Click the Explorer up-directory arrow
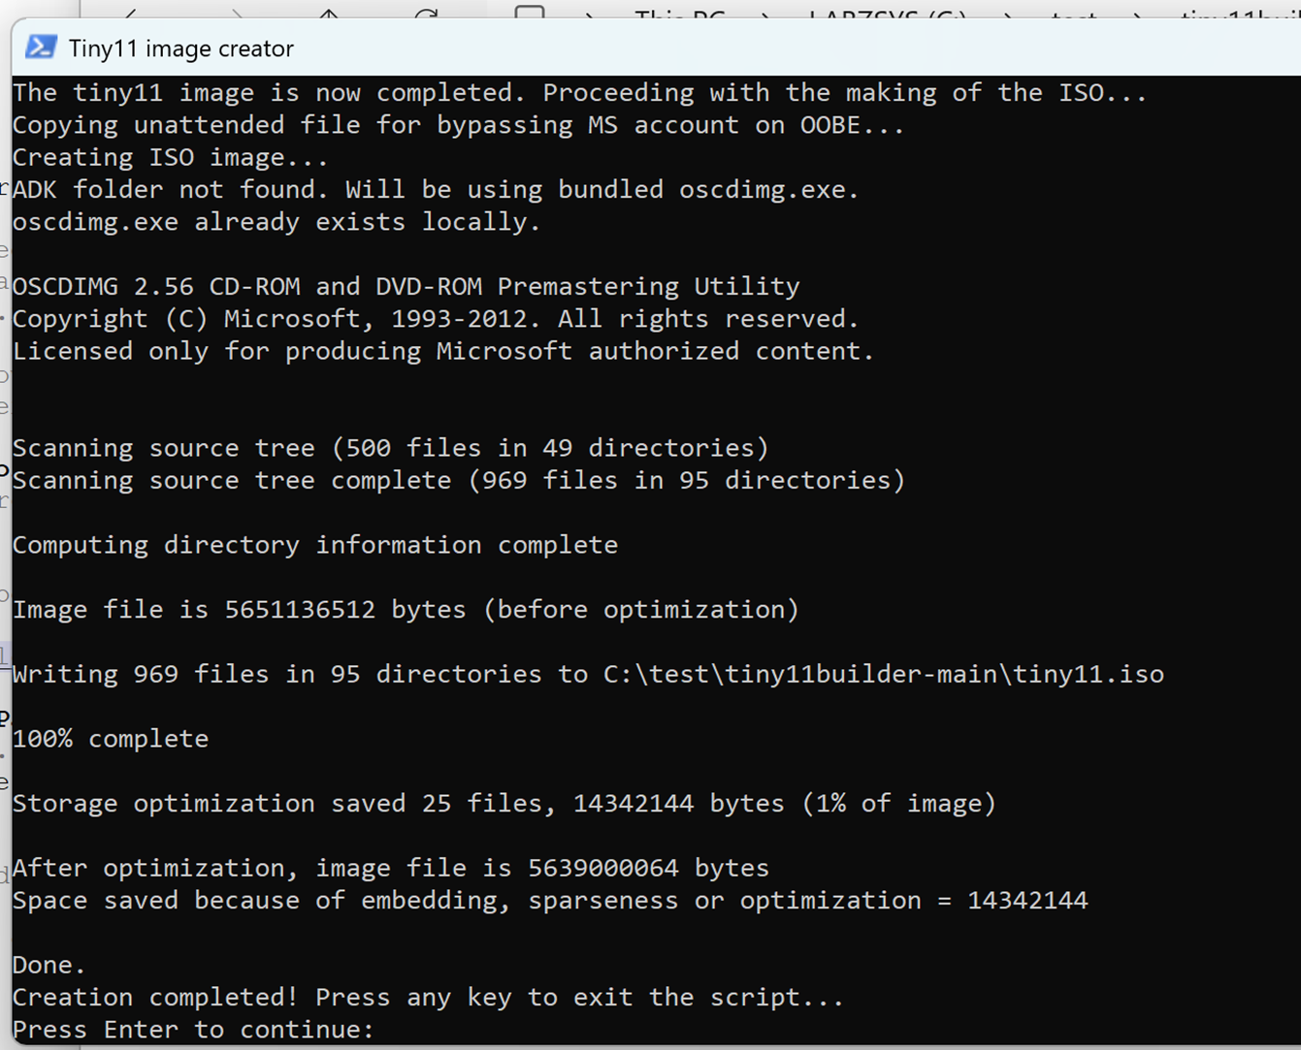Screen dimensions: 1301x1050 tap(329, 12)
